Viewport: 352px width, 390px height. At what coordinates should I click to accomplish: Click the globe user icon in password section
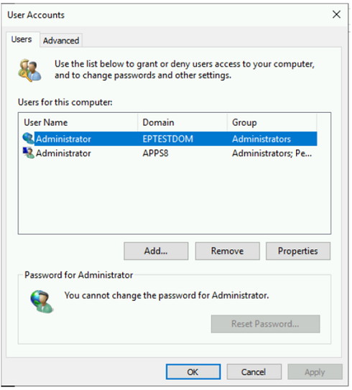tap(42, 301)
